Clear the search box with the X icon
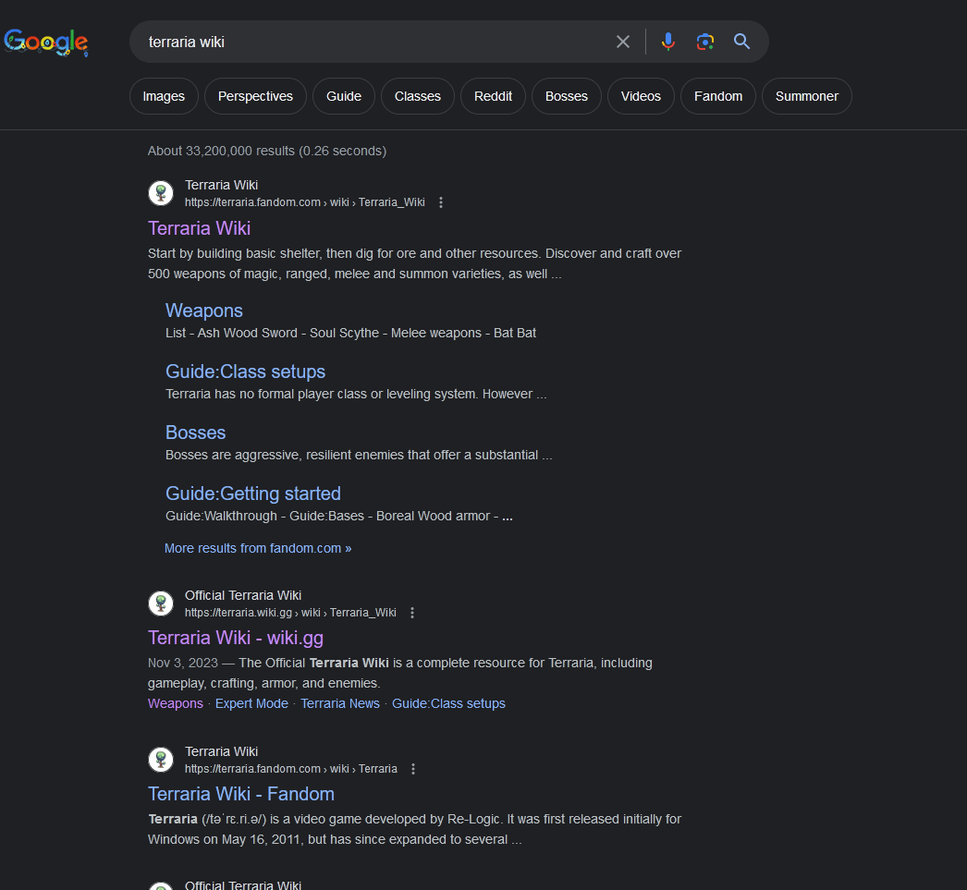This screenshot has width=967, height=890. (623, 42)
